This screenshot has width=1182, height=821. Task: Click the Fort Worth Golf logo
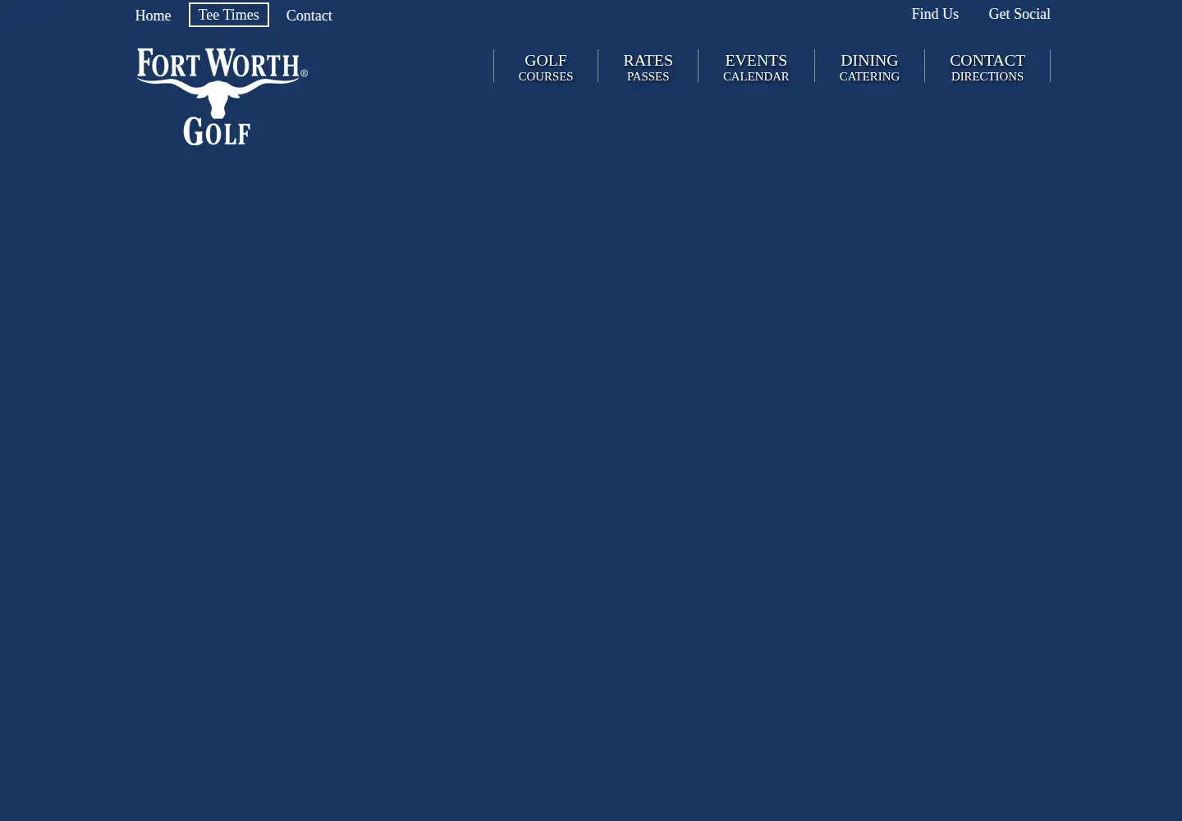click(x=222, y=97)
